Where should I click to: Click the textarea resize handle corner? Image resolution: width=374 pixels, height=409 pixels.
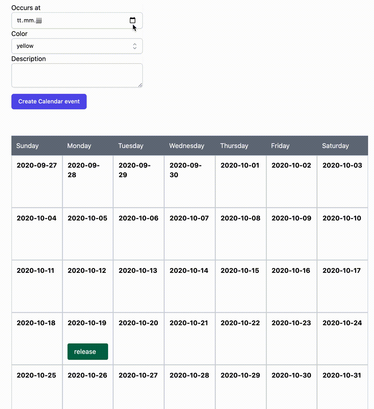pyautogui.click(x=140, y=85)
